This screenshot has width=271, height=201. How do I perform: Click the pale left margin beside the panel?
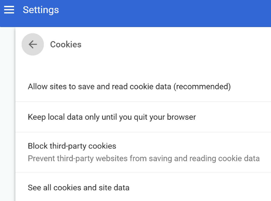[7, 113]
